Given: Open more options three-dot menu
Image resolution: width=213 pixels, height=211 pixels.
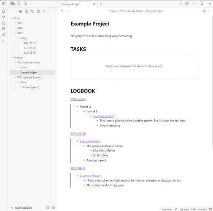Looking at the screenshot, I should click(x=209, y=11).
